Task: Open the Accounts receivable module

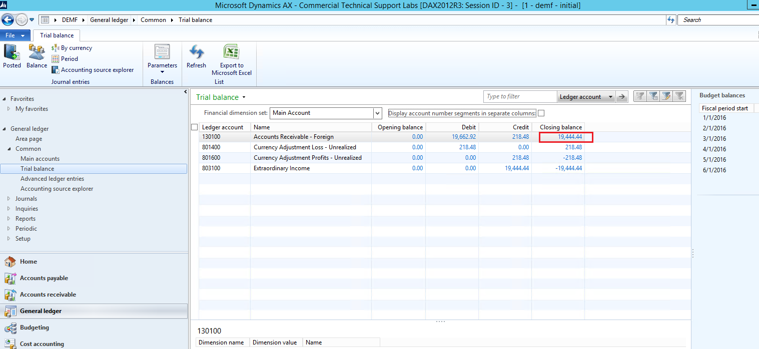Action: point(48,295)
